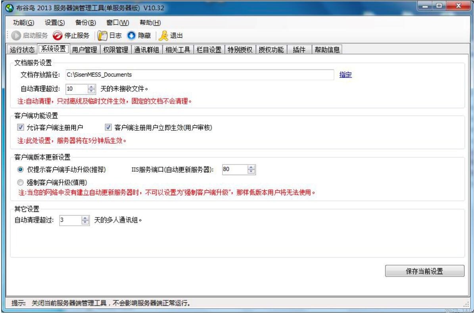Click the cleanup days field showing 10
This screenshot has width=474, height=313.
click(x=77, y=89)
